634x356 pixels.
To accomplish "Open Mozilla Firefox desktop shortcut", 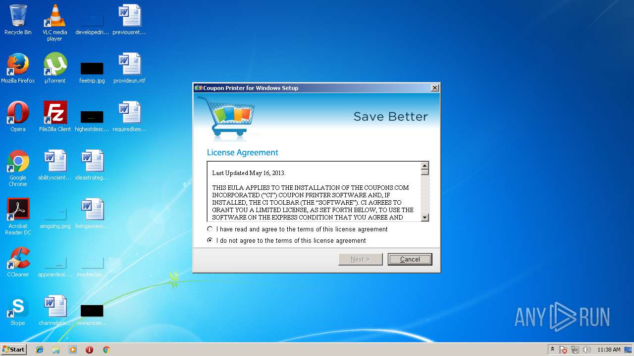I will coord(18,68).
